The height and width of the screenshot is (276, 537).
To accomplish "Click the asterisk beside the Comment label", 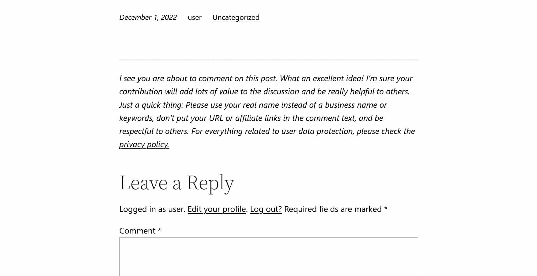I will 159,230.
